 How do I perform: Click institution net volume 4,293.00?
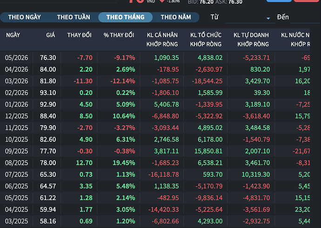(210, 221)
